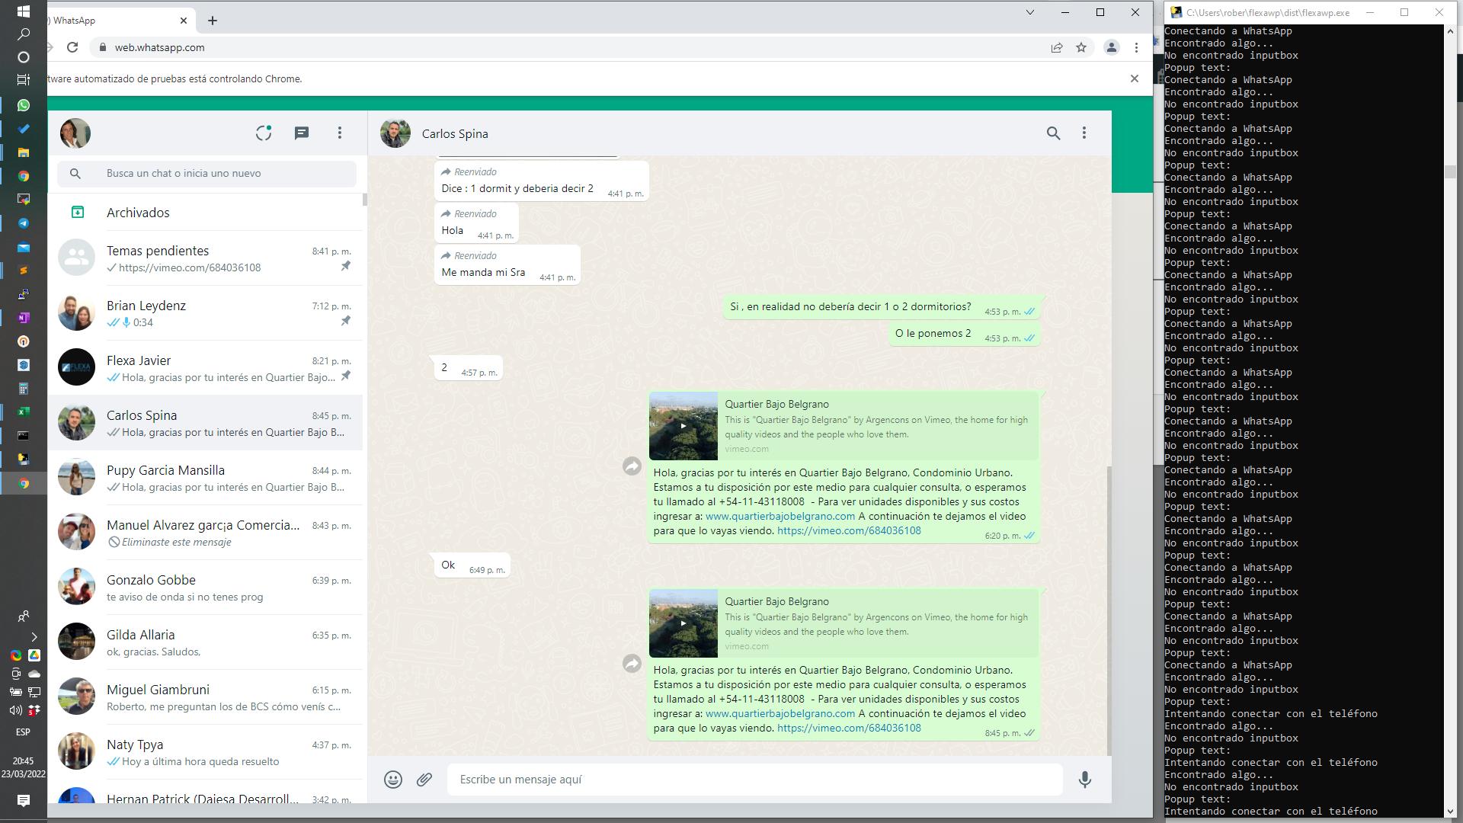1463x823 pixels.
Task: Open Windows taskbar search
Action: click(x=24, y=34)
